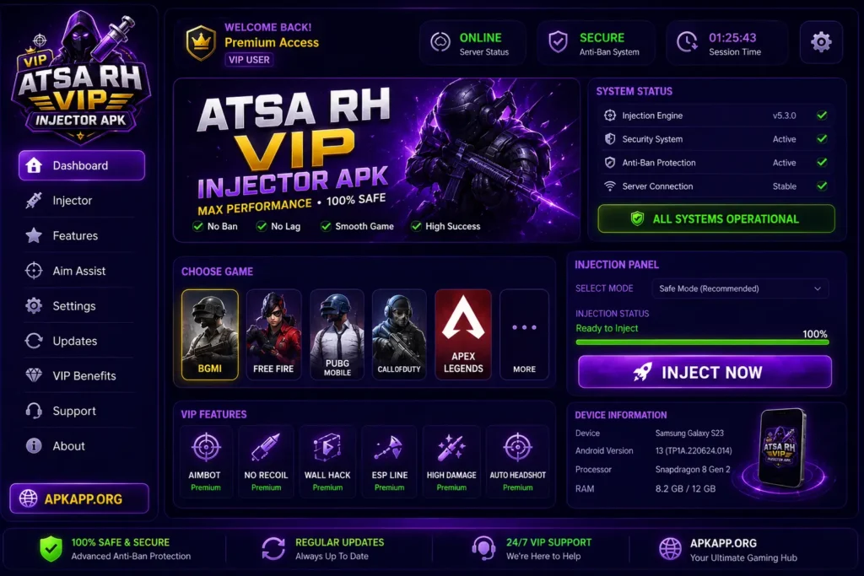The height and width of the screenshot is (576, 864).
Task: Click the session time clock icon
Action: 687,42
